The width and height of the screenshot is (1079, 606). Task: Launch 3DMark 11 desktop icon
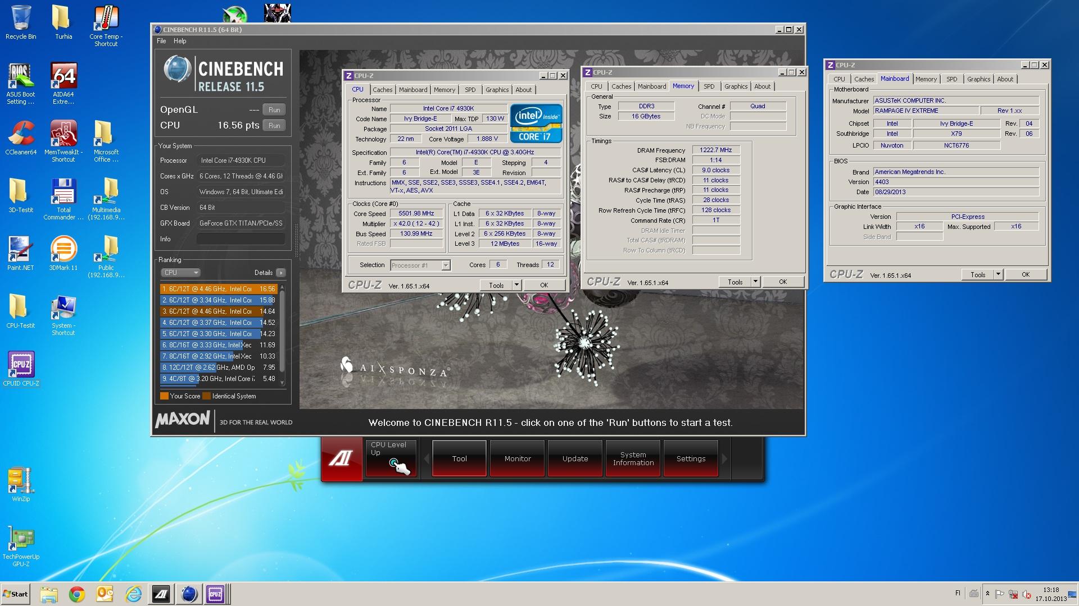(x=63, y=253)
